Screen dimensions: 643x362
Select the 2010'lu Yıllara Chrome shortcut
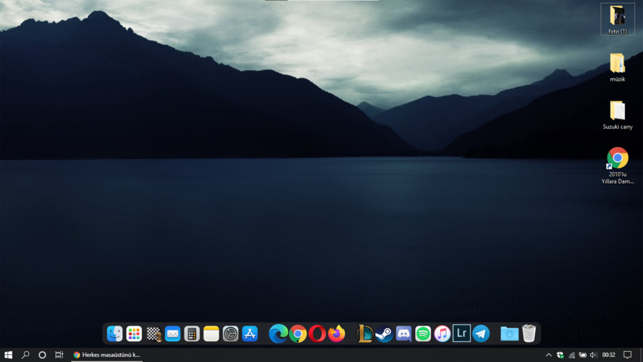pos(617,166)
